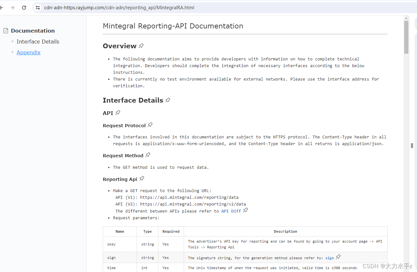This screenshot has height=272, width=417.
Task: Click pin anchor beside Reporting Api heading
Action: [142, 178]
